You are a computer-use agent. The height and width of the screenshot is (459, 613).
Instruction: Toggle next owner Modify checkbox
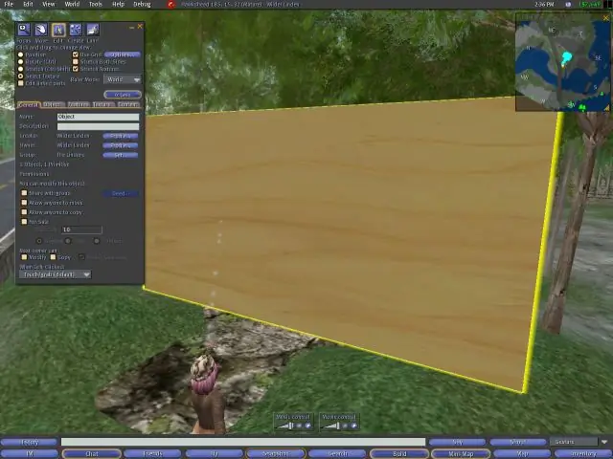(x=24, y=257)
